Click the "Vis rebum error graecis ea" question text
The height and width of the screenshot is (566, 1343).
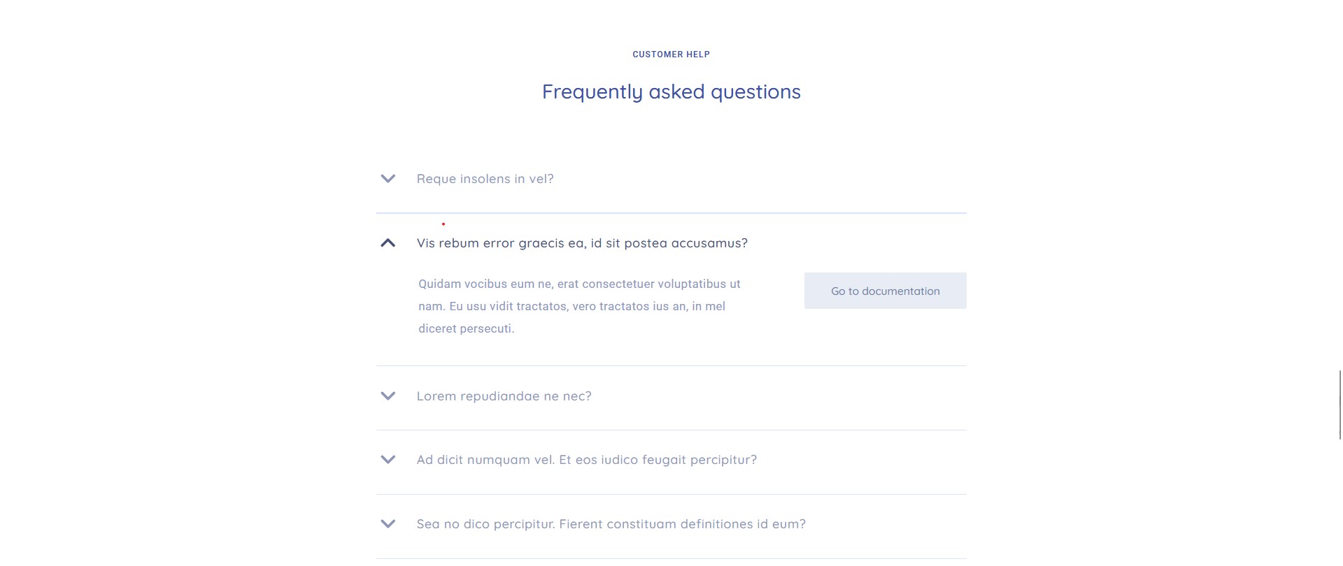pos(582,243)
